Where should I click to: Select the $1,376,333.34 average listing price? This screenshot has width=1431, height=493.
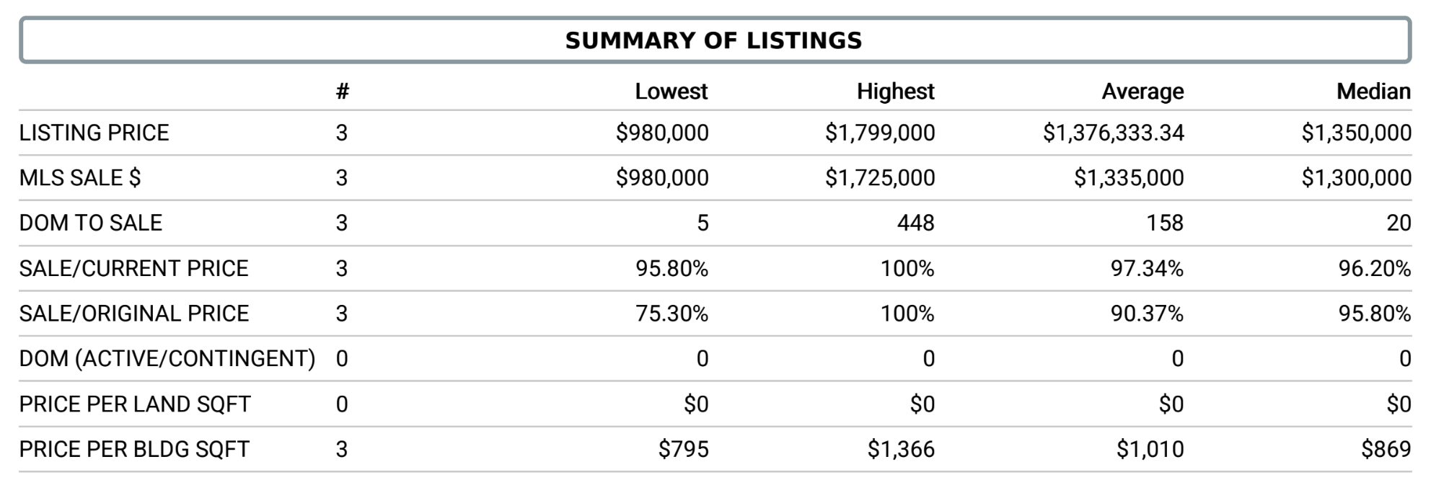1114,133
